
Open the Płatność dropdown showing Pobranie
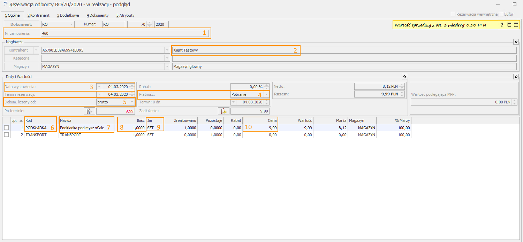tap(267, 94)
